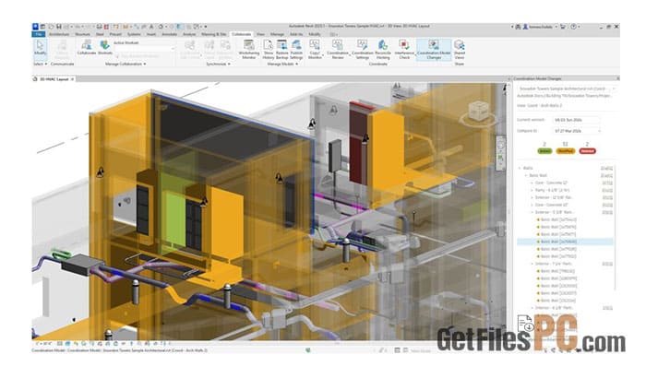This screenshot has width=646, height=378.
Task: Expand the Synchronize panel arrow
Action: pyautogui.click(x=229, y=65)
